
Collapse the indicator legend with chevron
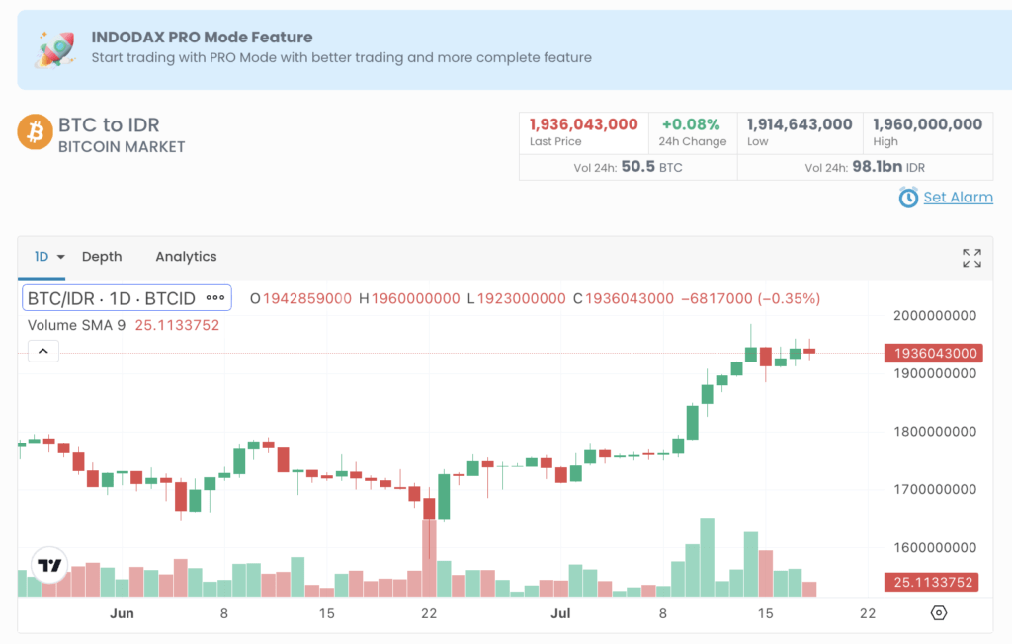[x=43, y=351]
